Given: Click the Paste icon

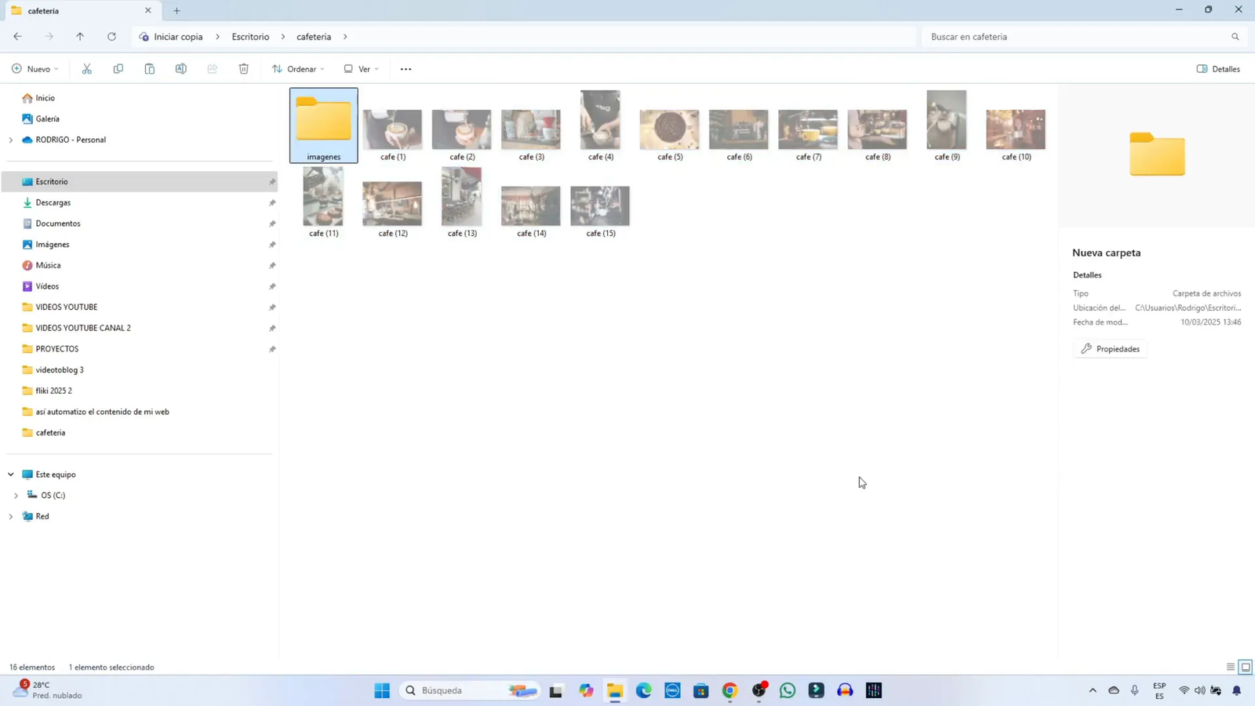Looking at the screenshot, I should pyautogui.click(x=149, y=68).
